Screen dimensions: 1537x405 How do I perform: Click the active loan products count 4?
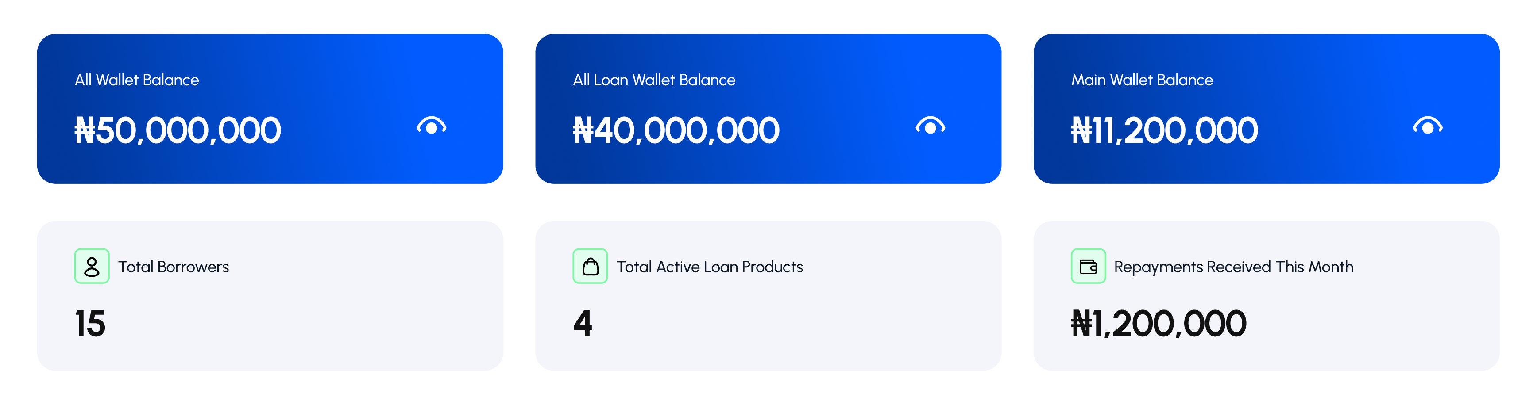tap(582, 324)
